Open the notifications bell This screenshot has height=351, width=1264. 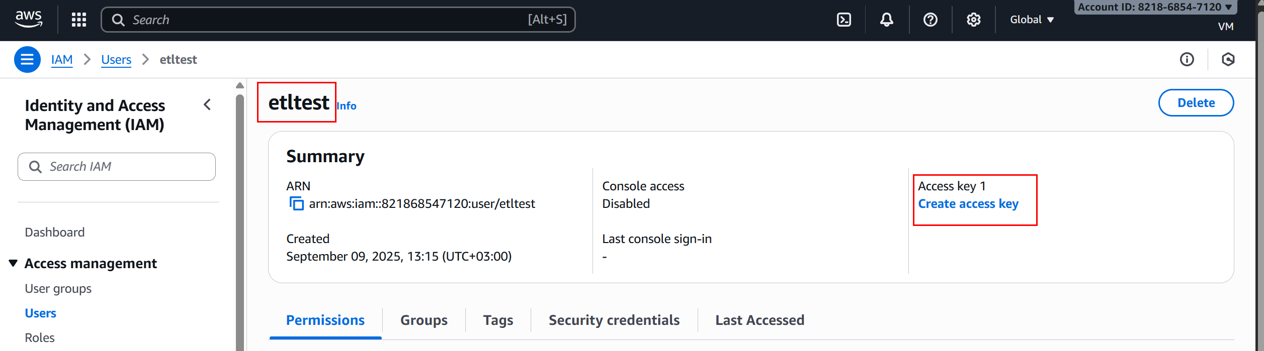[886, 20]
